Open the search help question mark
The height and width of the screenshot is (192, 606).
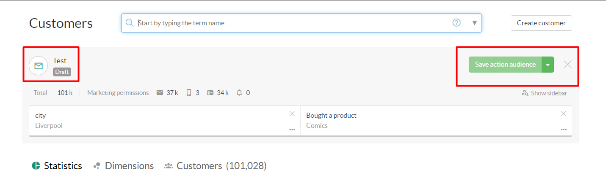[x=457, y=23]
